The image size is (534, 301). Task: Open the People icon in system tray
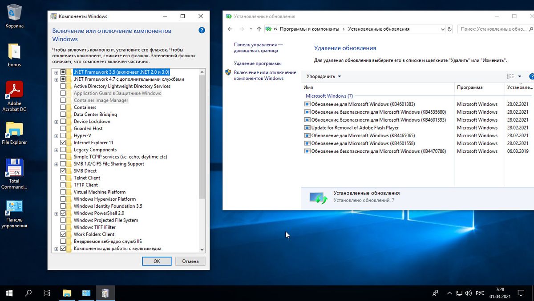(435, 293)
